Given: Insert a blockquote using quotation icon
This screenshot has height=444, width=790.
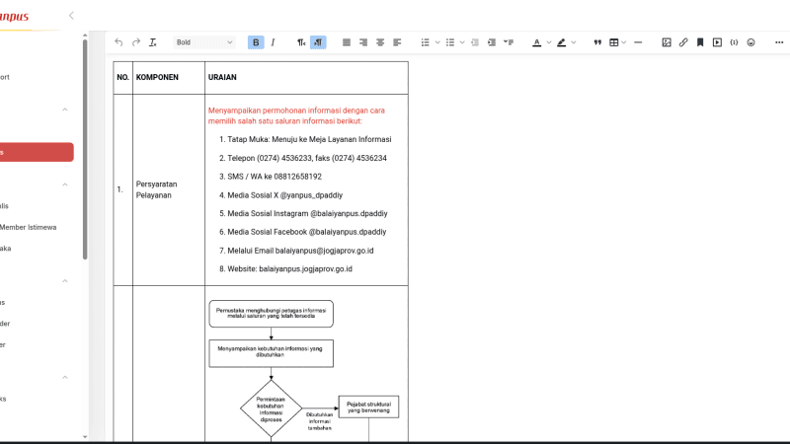Looking at the screenshot, I should (x=596, y=42).
